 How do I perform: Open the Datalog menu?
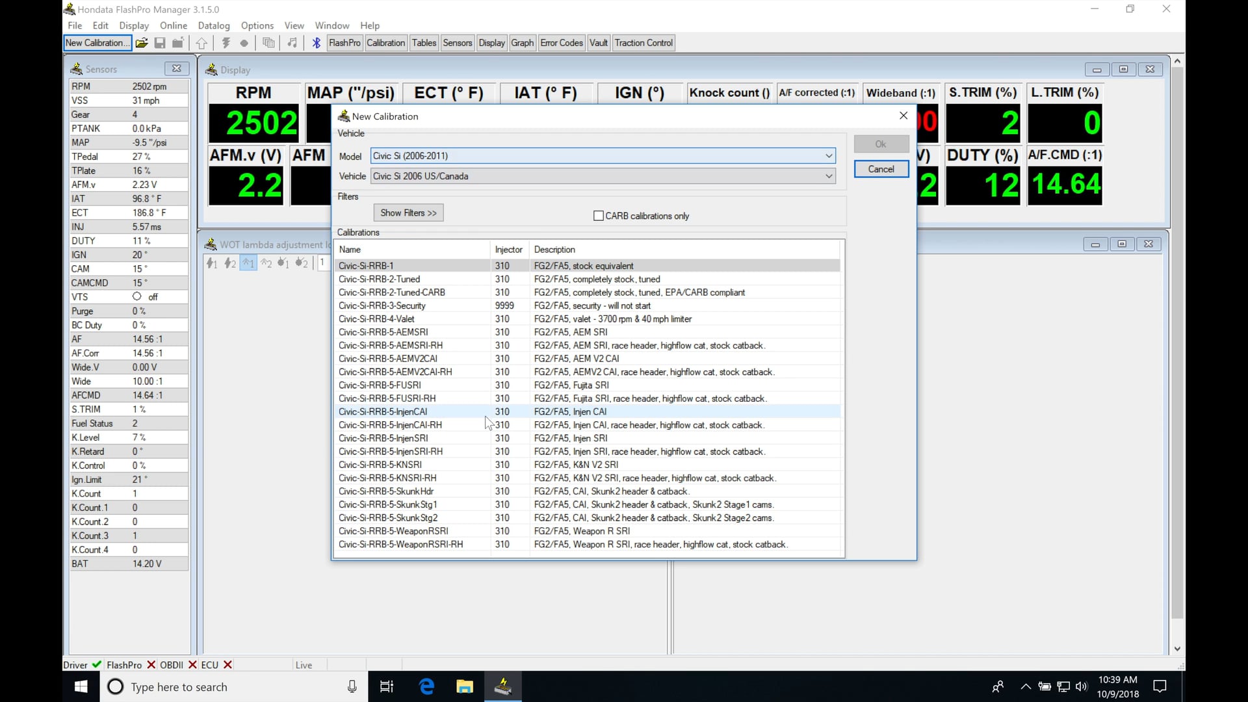[x=214, y=25]
